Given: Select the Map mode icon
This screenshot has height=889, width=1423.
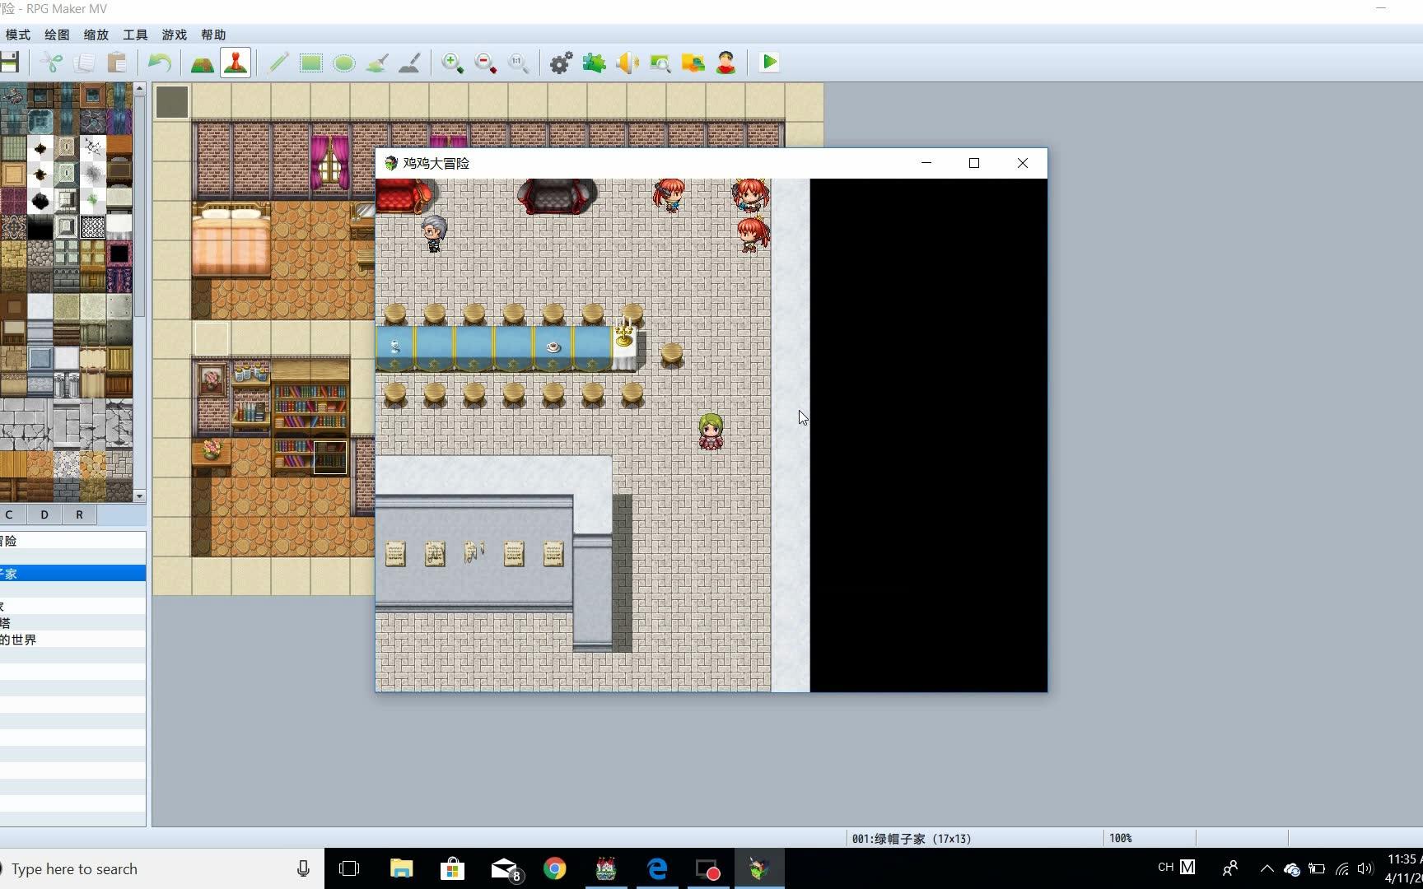Looking at the screenshot, I should (202, 63).
